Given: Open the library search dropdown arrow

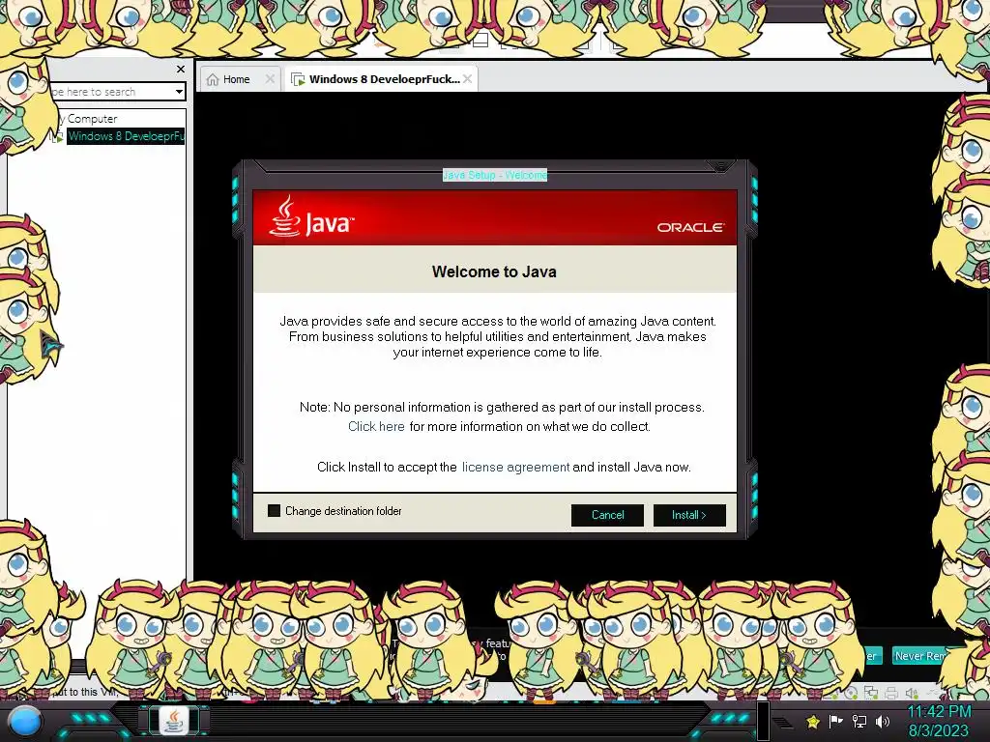Looking at the screenshot, I should 179,92.
